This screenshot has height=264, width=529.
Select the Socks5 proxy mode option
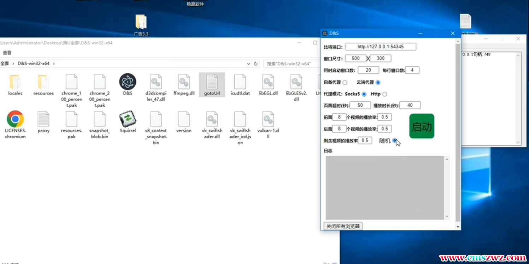tap(364, 94)
